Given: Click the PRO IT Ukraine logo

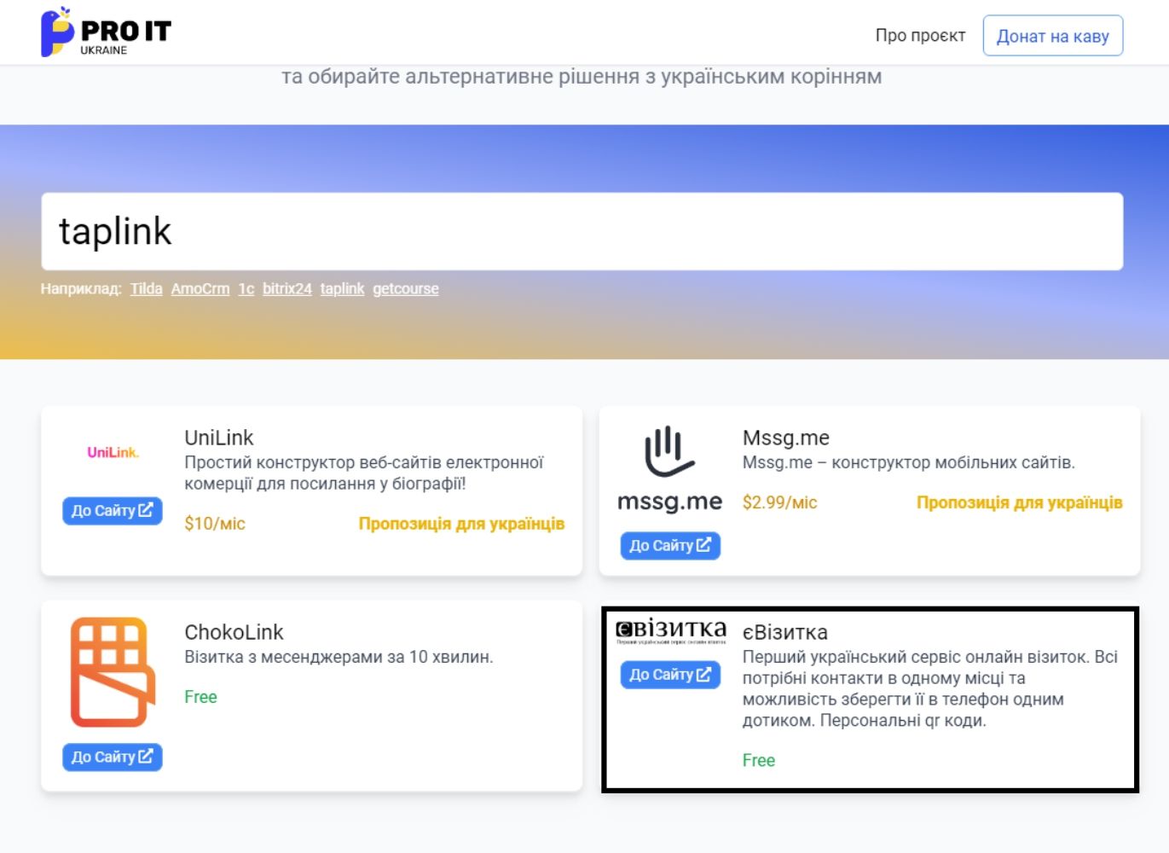Looking at the screenshot, I should pyautogui.click(x=106, y=33).
